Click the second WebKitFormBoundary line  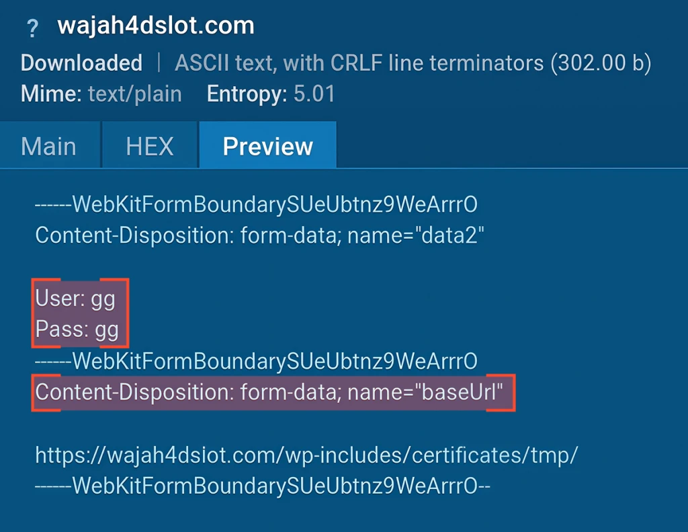tap(256, 362)
